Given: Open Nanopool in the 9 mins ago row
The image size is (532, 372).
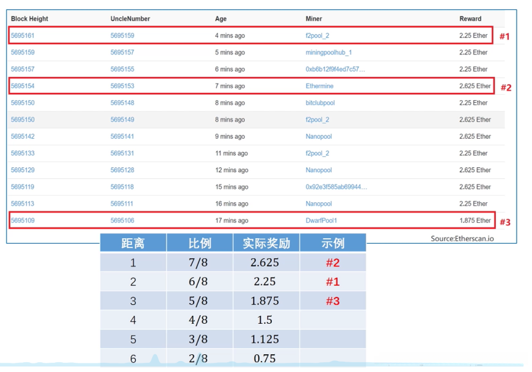Looking at the screenshot, I should [319, 136].
